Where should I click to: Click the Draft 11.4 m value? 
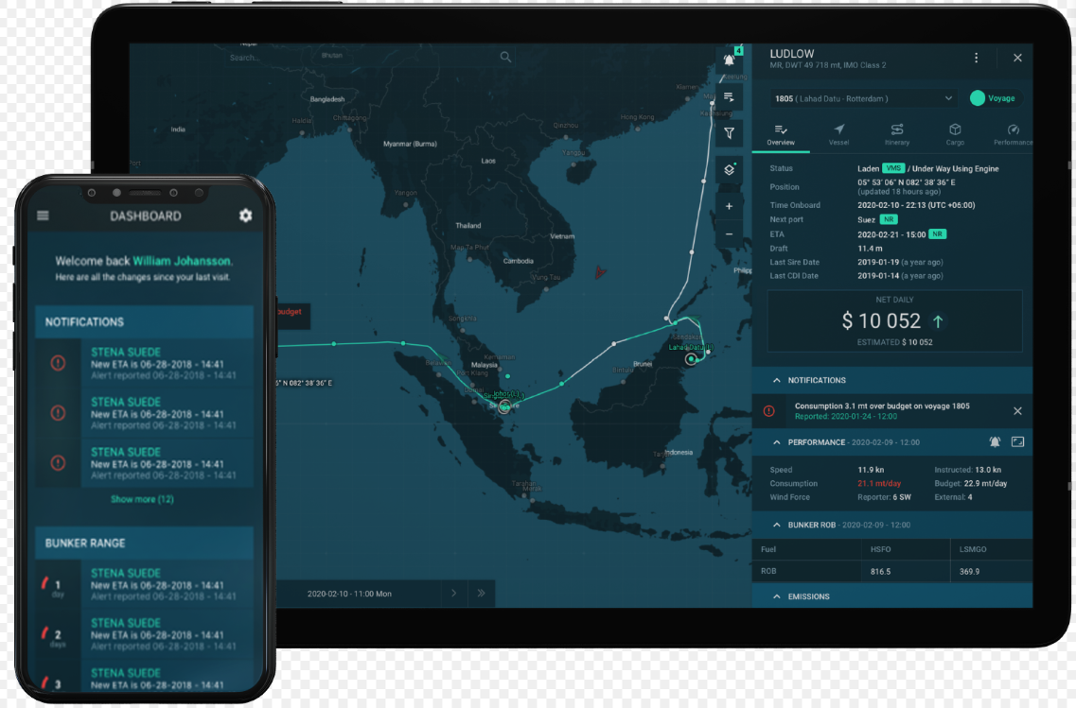[870, 248]
